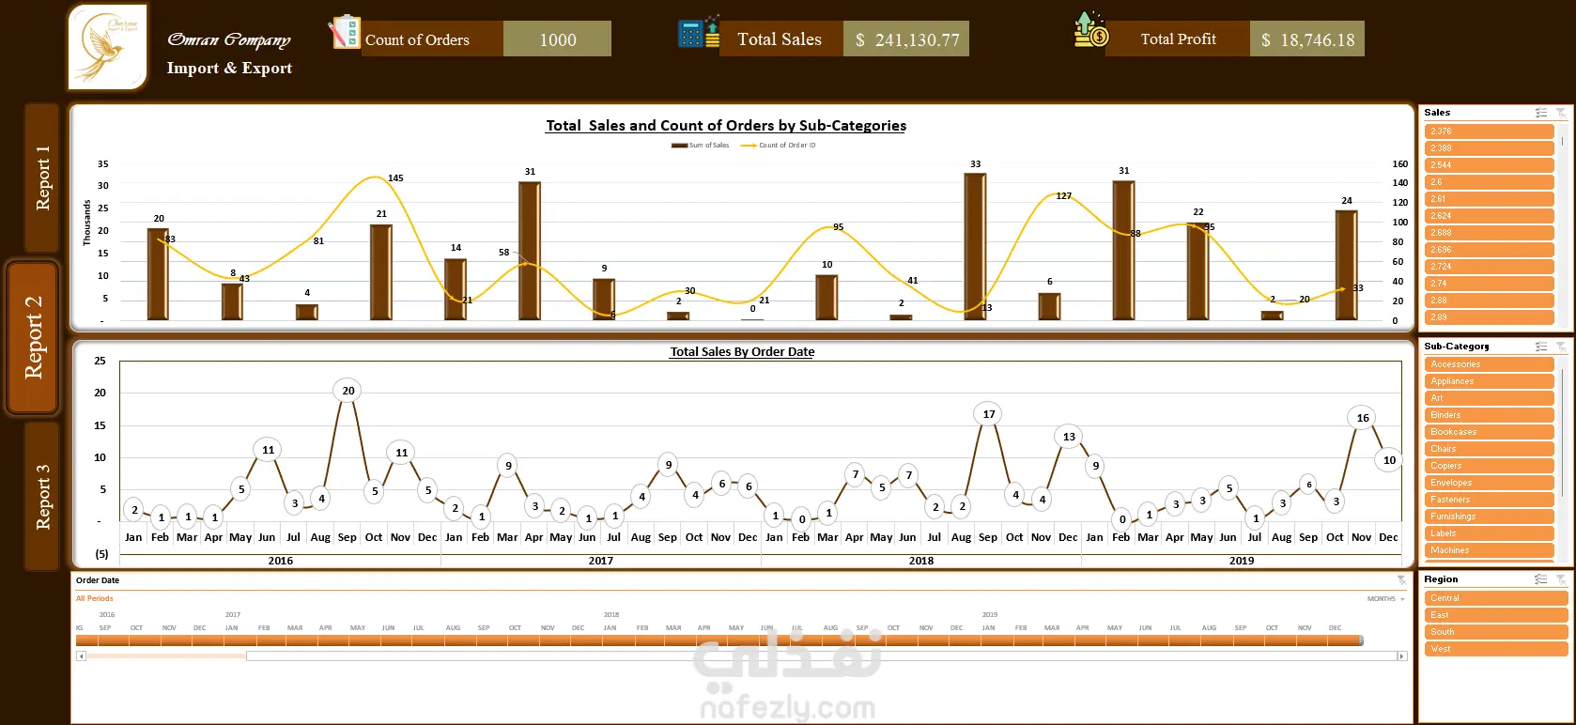
Task: Click the Total Sales By Order Date title
Action: (x=742, y=352)
